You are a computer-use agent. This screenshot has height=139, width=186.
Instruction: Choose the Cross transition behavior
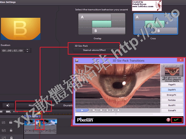coord(156,24)
